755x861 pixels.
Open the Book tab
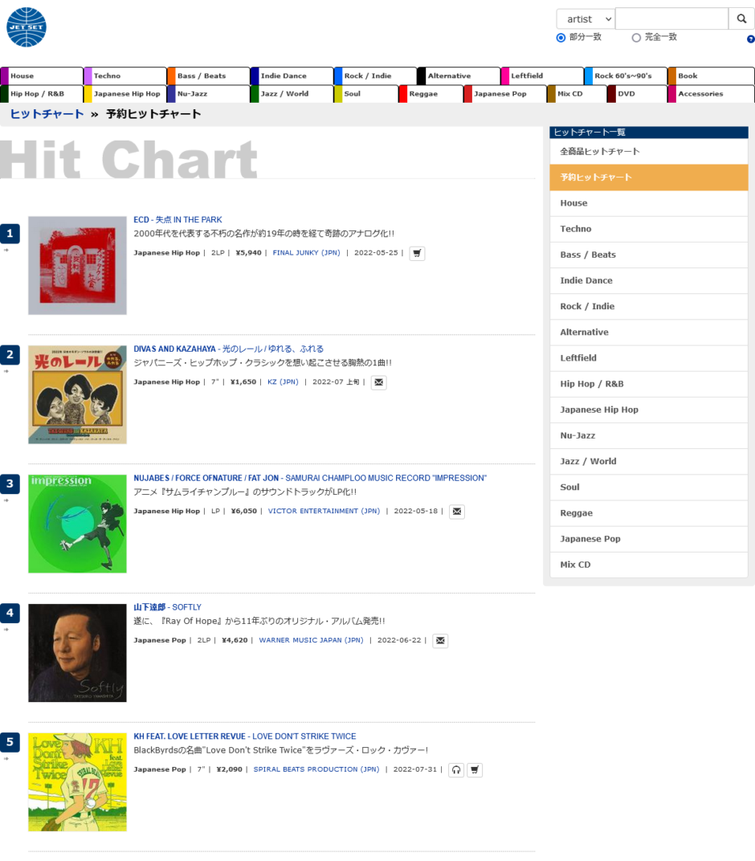[711, 75]
